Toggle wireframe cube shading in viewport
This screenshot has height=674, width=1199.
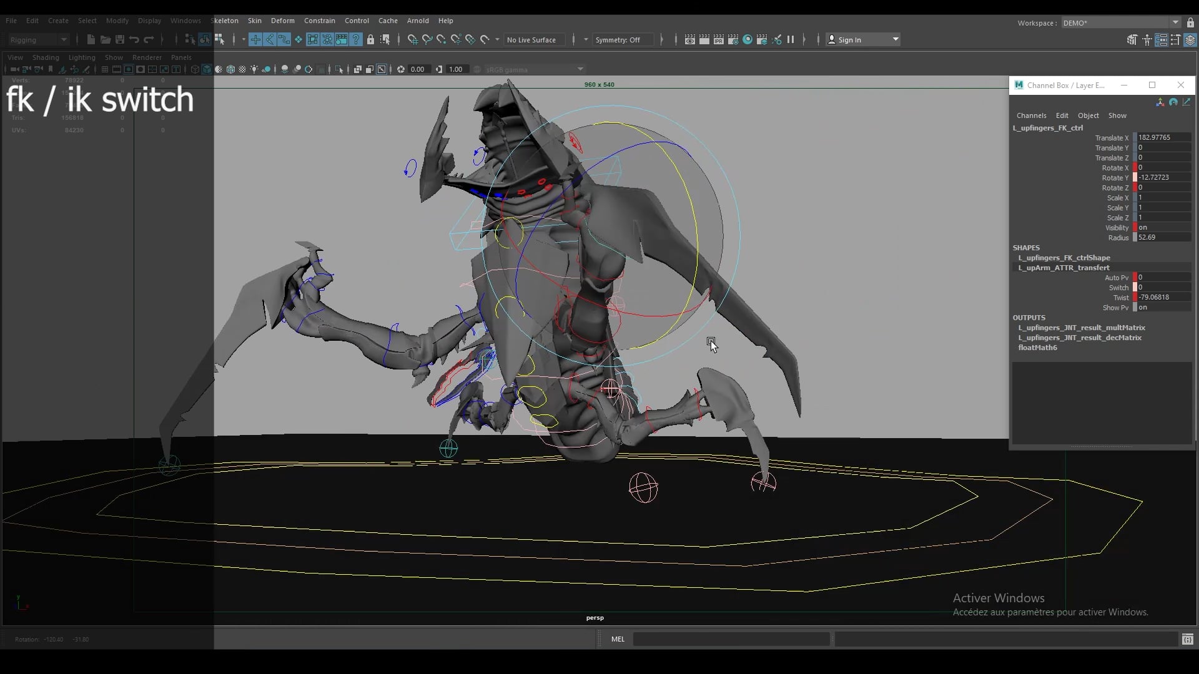click(x=195, y=69)
